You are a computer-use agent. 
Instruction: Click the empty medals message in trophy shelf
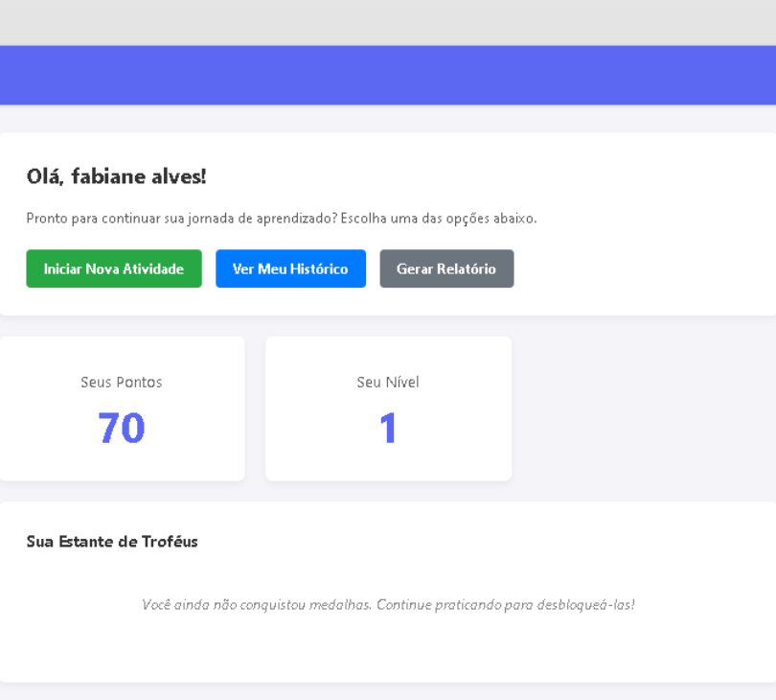coord(388,605)
